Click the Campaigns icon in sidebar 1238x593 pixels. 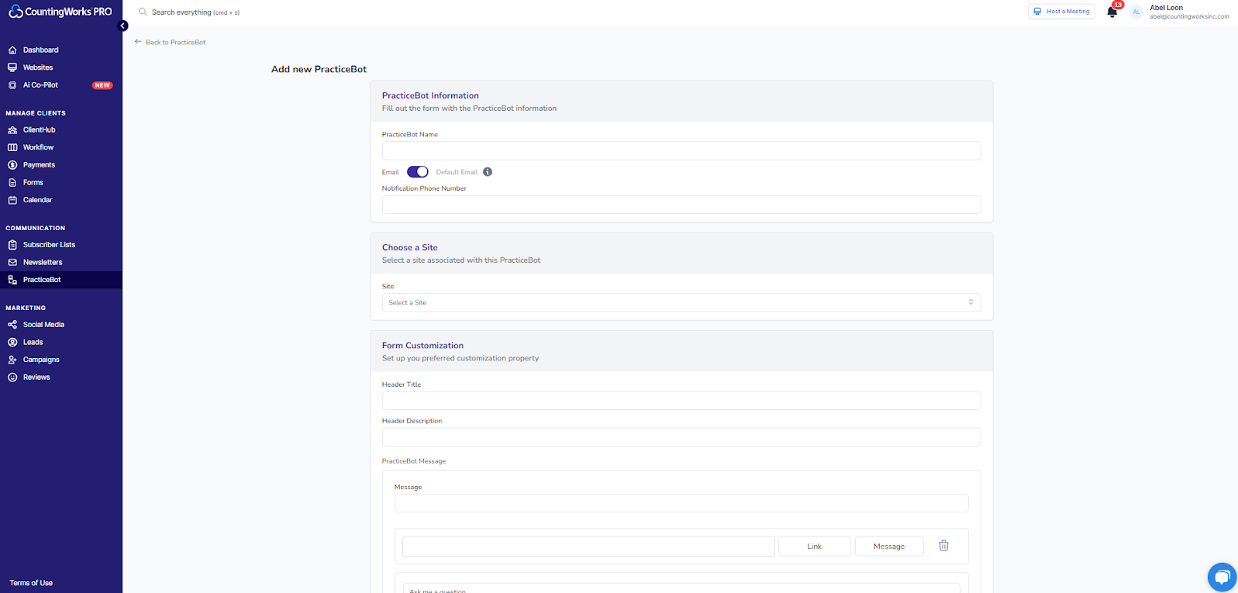pyautogui.click(x=12, y=360)
